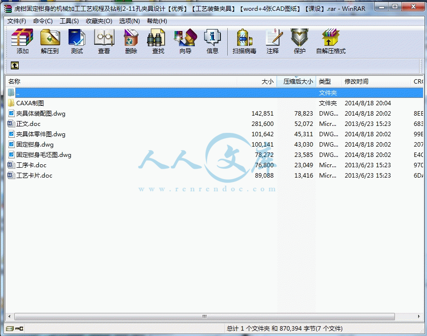Sort by the 名称 column header
427x336 pixels.
(121, 82)
